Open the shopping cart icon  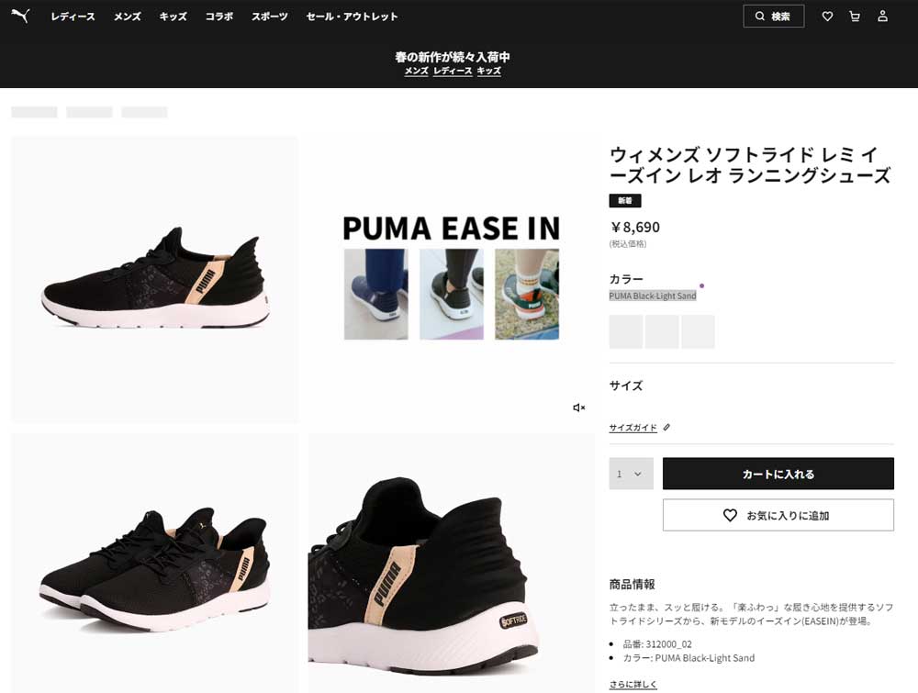[x=855, y=17]
